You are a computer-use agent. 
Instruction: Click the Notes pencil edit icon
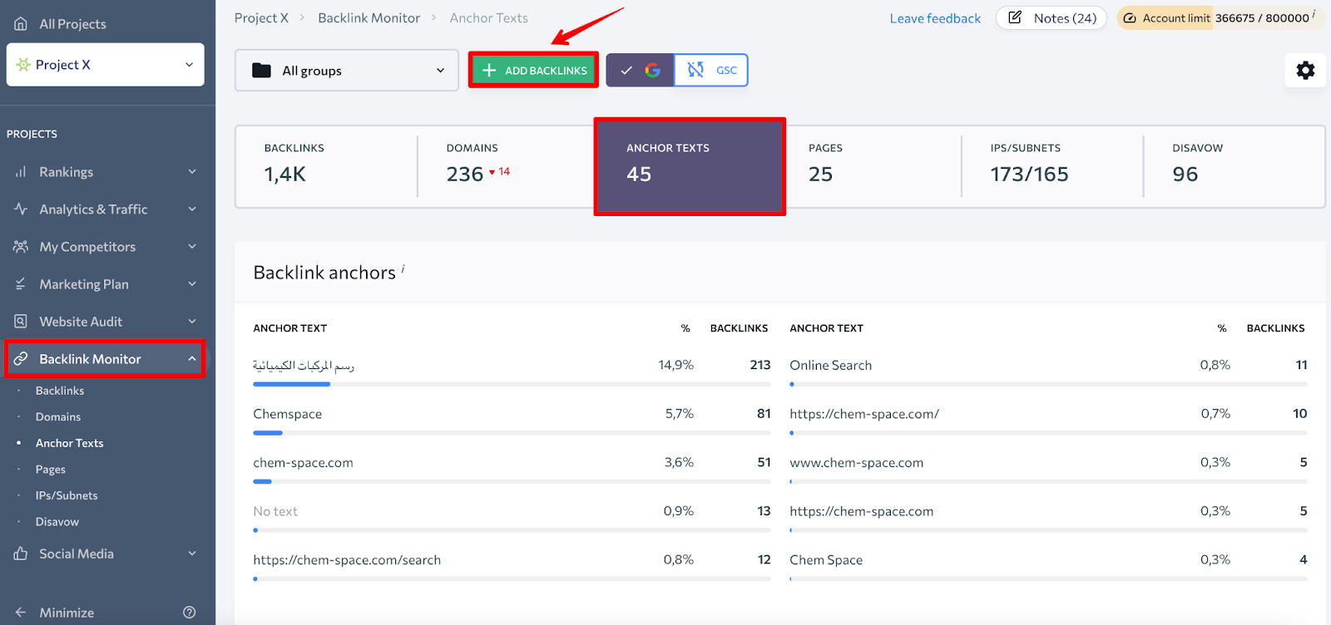1015,17
